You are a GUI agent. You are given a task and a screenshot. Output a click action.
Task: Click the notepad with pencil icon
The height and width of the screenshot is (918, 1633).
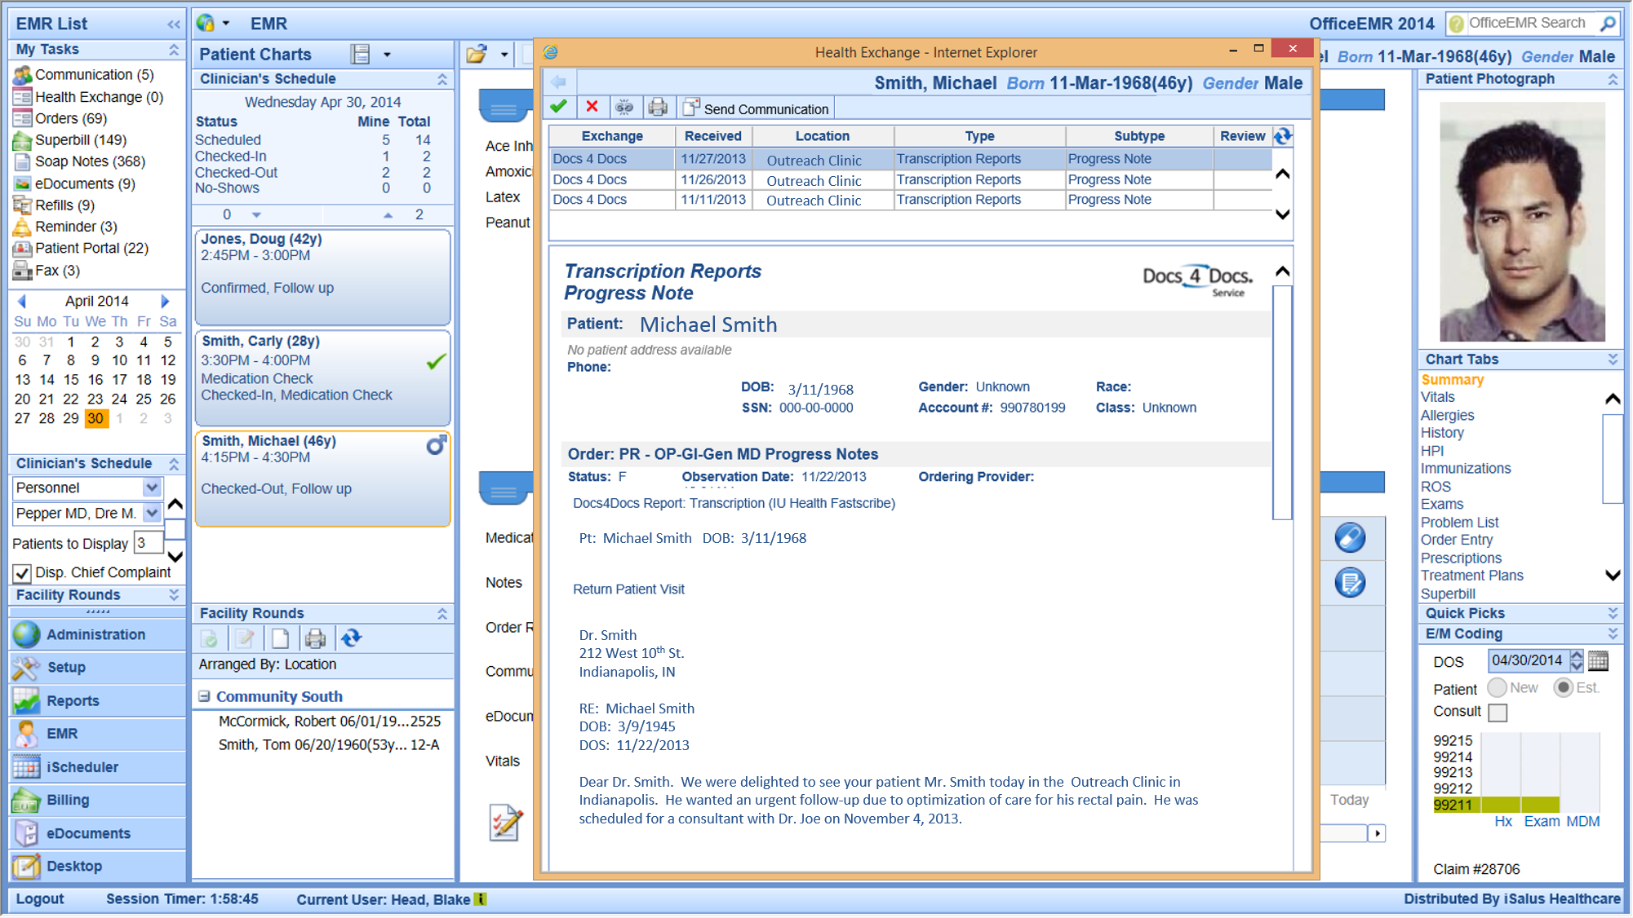coord(506,822)
